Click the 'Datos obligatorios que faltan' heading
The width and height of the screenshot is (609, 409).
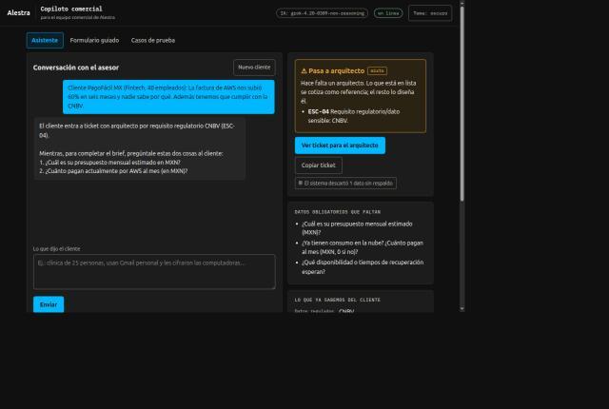pyautogui.click(x=338, y=212)
